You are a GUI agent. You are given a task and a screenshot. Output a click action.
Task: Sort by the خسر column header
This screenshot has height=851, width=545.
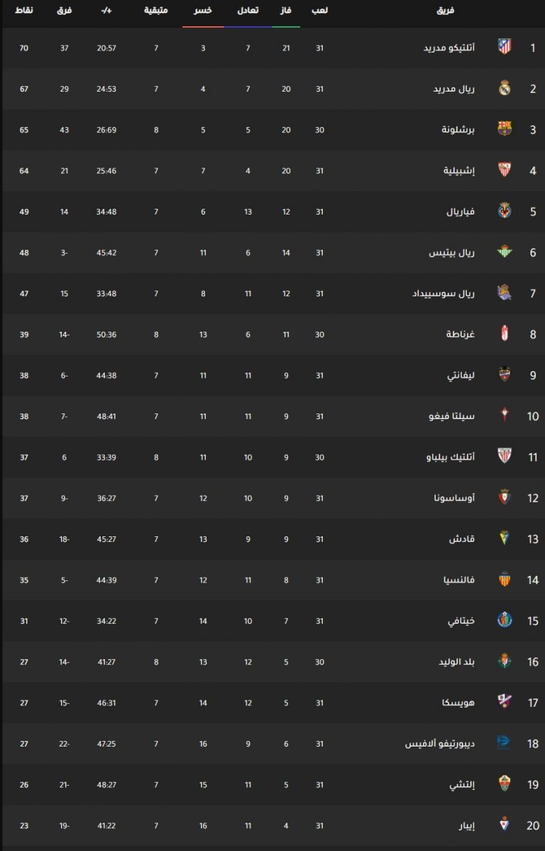(203, 11)
